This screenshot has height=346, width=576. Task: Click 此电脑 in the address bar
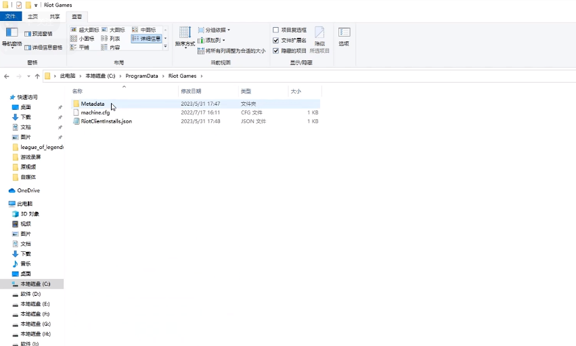tap(68, 76)
